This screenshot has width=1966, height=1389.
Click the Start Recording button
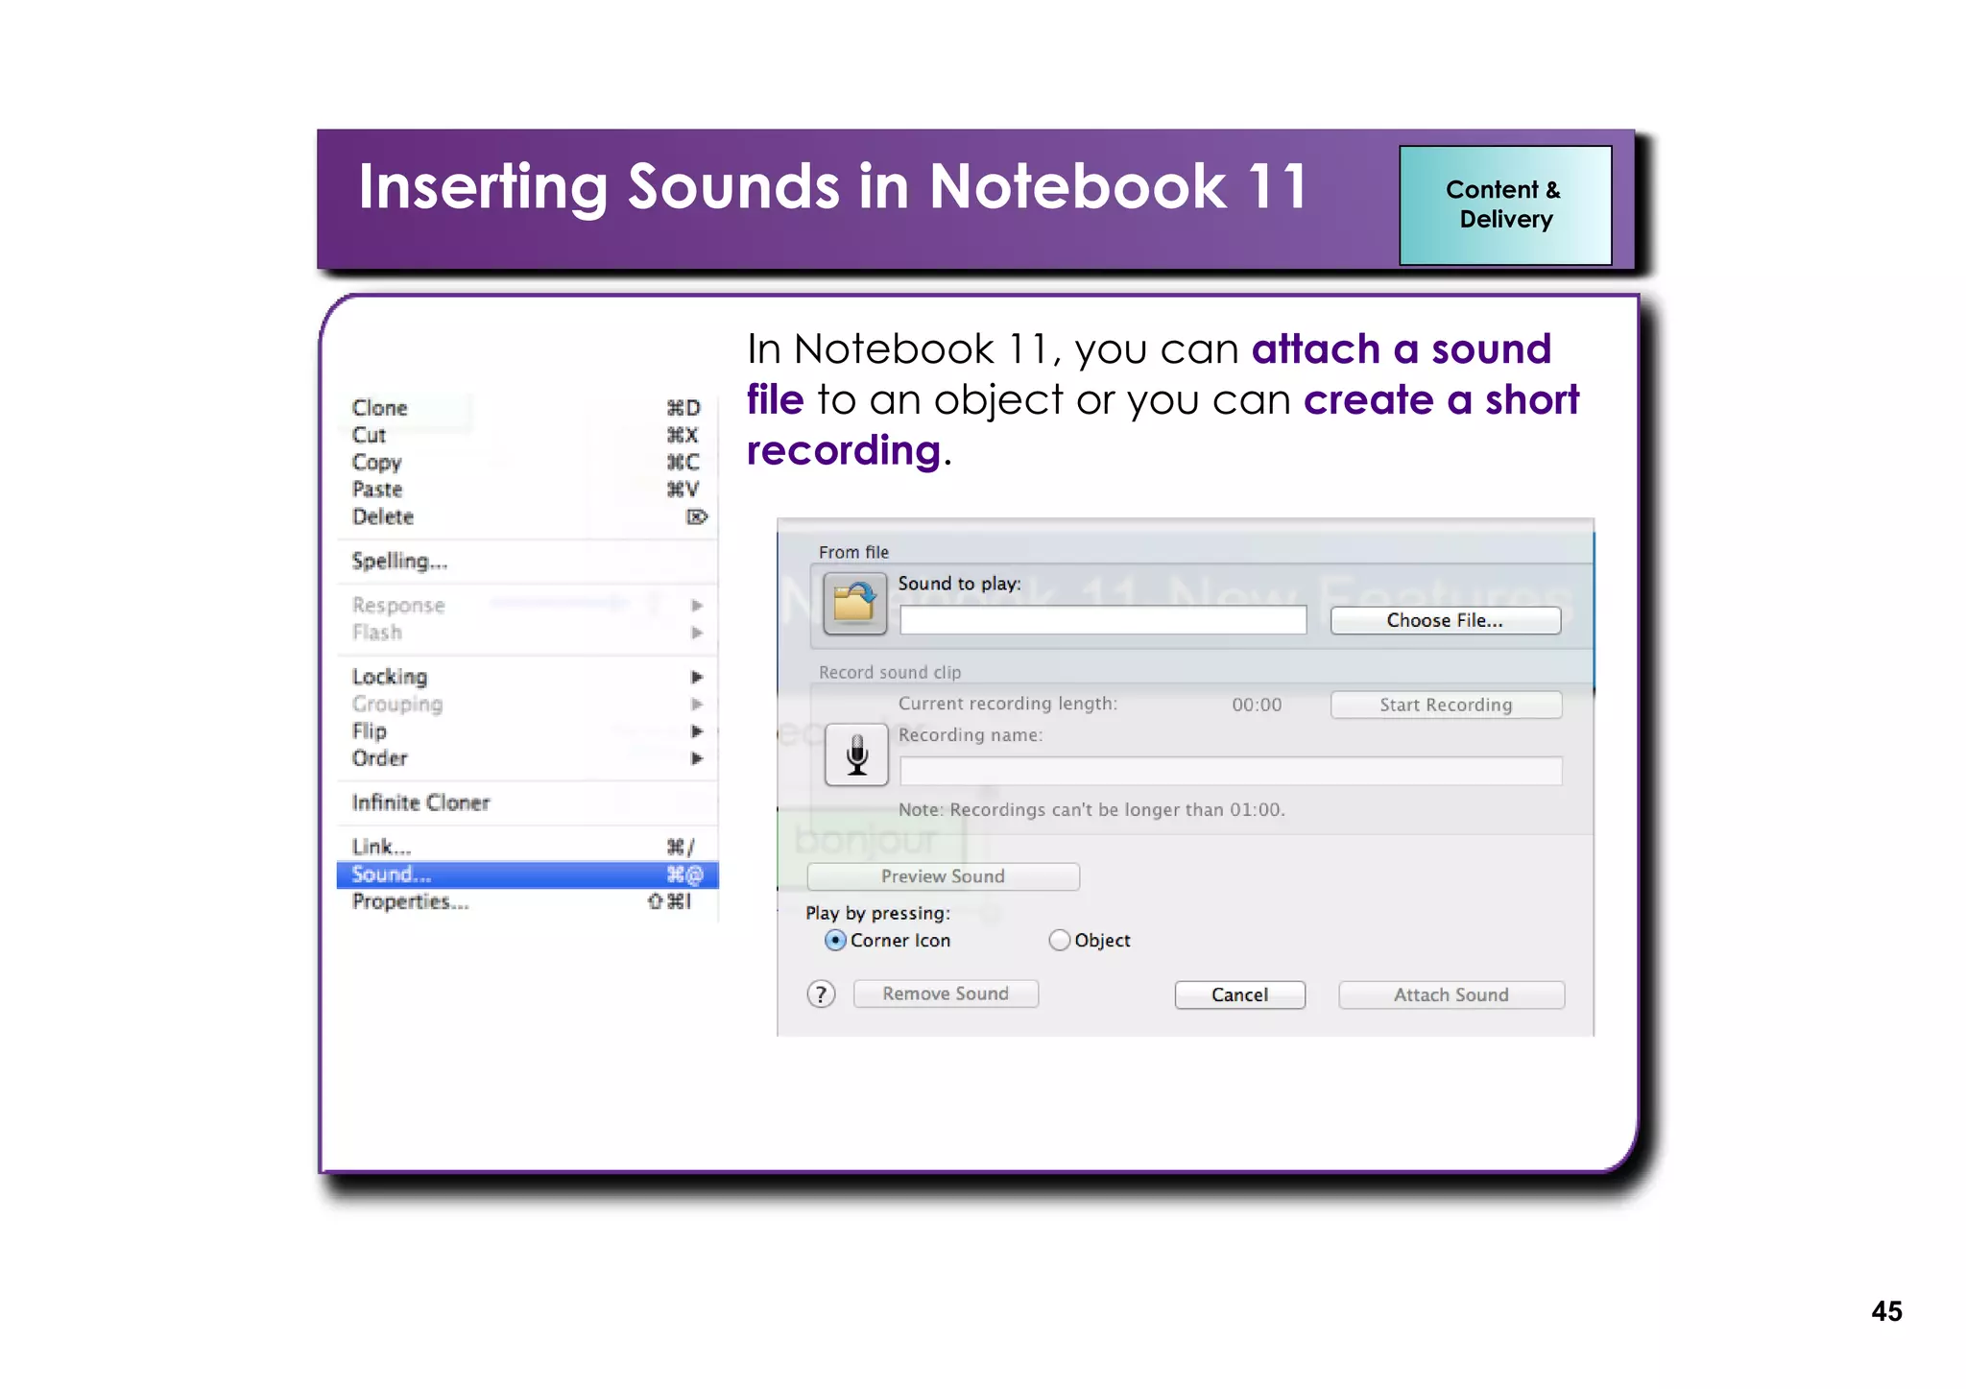pyautogui.click(x=1446, y=705)
